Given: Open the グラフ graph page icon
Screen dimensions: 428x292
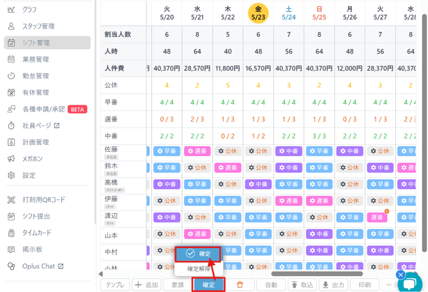Looking at the screenshot, I should tap(11, 10).
